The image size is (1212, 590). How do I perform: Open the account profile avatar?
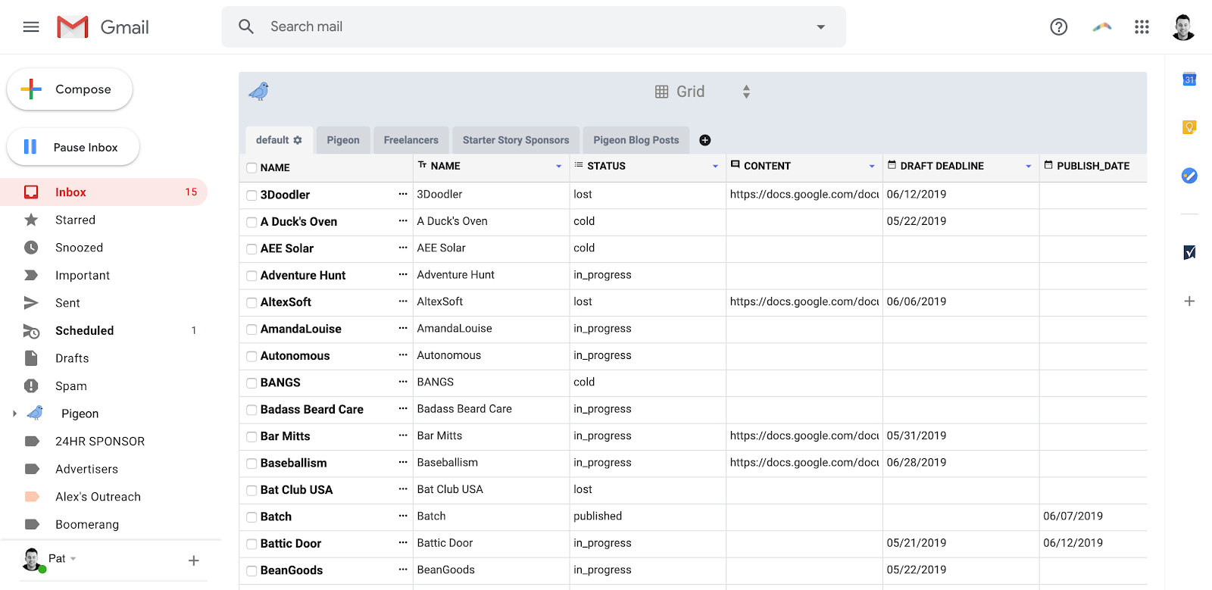[1183, 27]
